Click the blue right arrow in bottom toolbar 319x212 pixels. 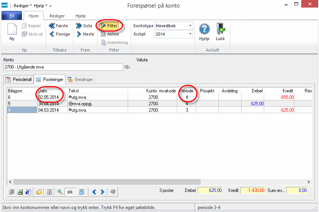[x=102, y=192]
